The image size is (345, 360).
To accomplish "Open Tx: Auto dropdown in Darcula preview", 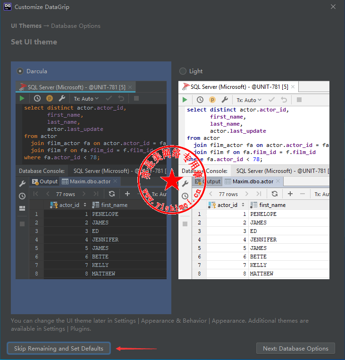I will tap(86, 99).
